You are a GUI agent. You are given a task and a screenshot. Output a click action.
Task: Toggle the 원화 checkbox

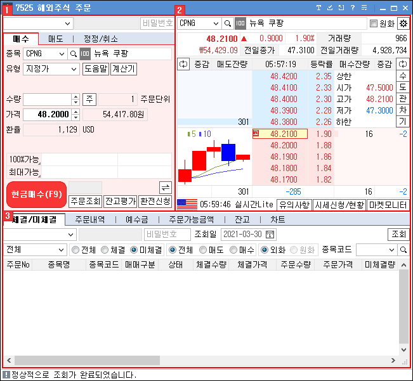(x=373, y=23)
